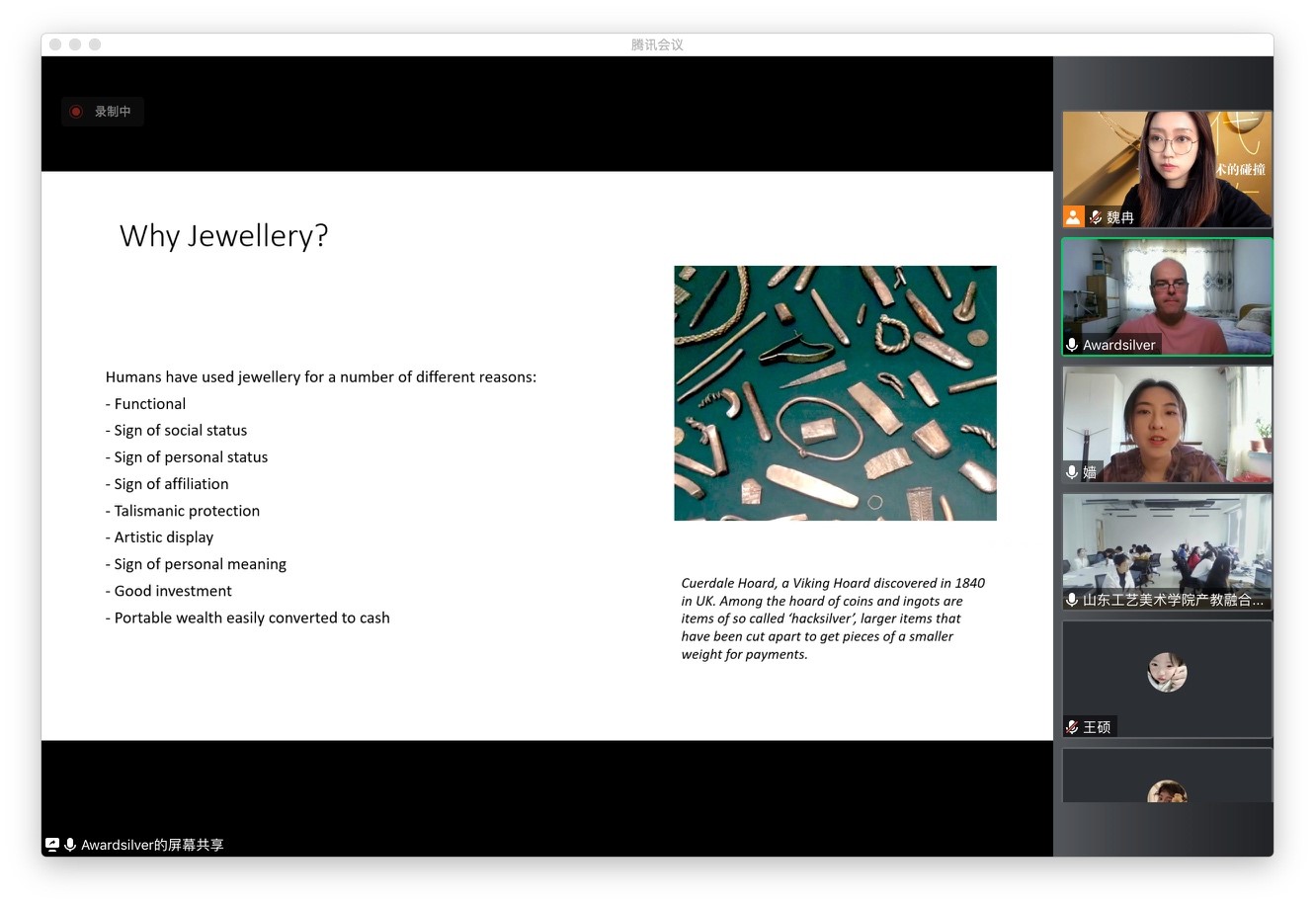
Task: Click the screen share icon in the bottom-left status
Action: pos(52,845)
